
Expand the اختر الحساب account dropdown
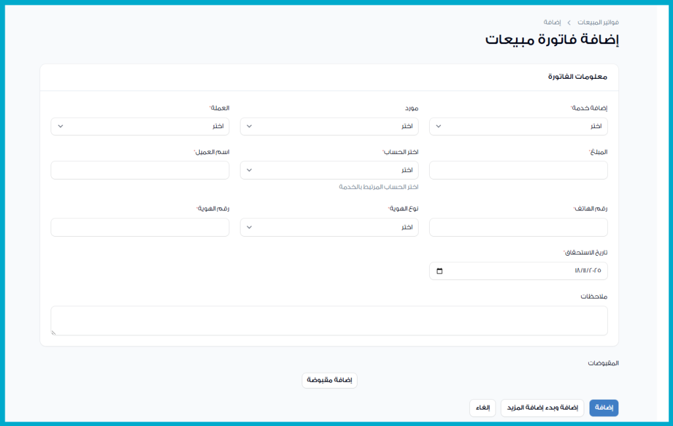pos(329,170)
